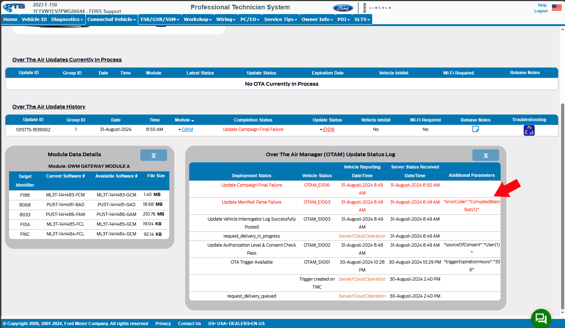Open the Wiring menu
The width and height of the screenshot is (565, 328).
[x=226, y=20]
